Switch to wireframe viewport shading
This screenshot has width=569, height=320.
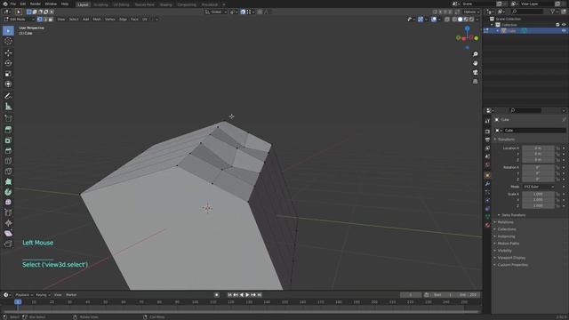(x=454, y=20)
